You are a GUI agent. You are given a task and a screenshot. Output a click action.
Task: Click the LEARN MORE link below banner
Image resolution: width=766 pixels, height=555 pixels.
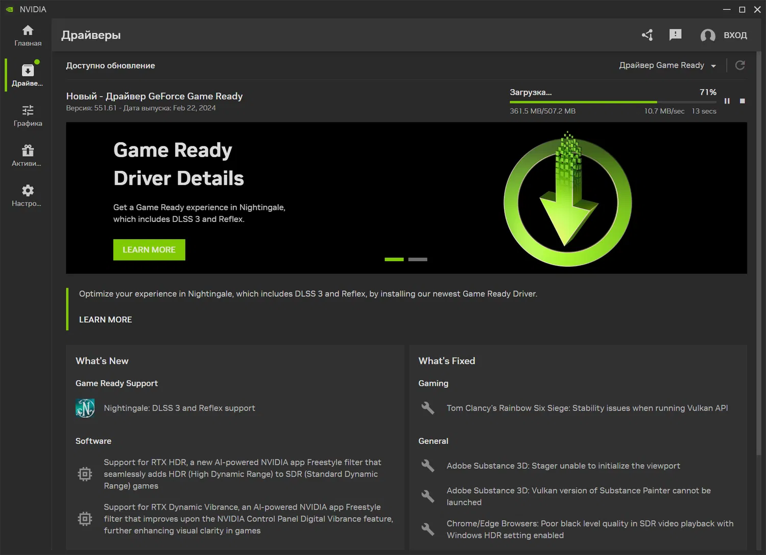pyautogui.click(x=106, y=319)
